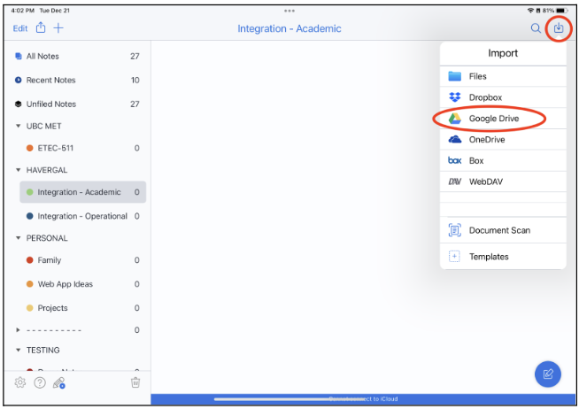Import from Dropbox
Image resolution: width=579 pixels, height=409 pixels.
click(x=503, y=97)
